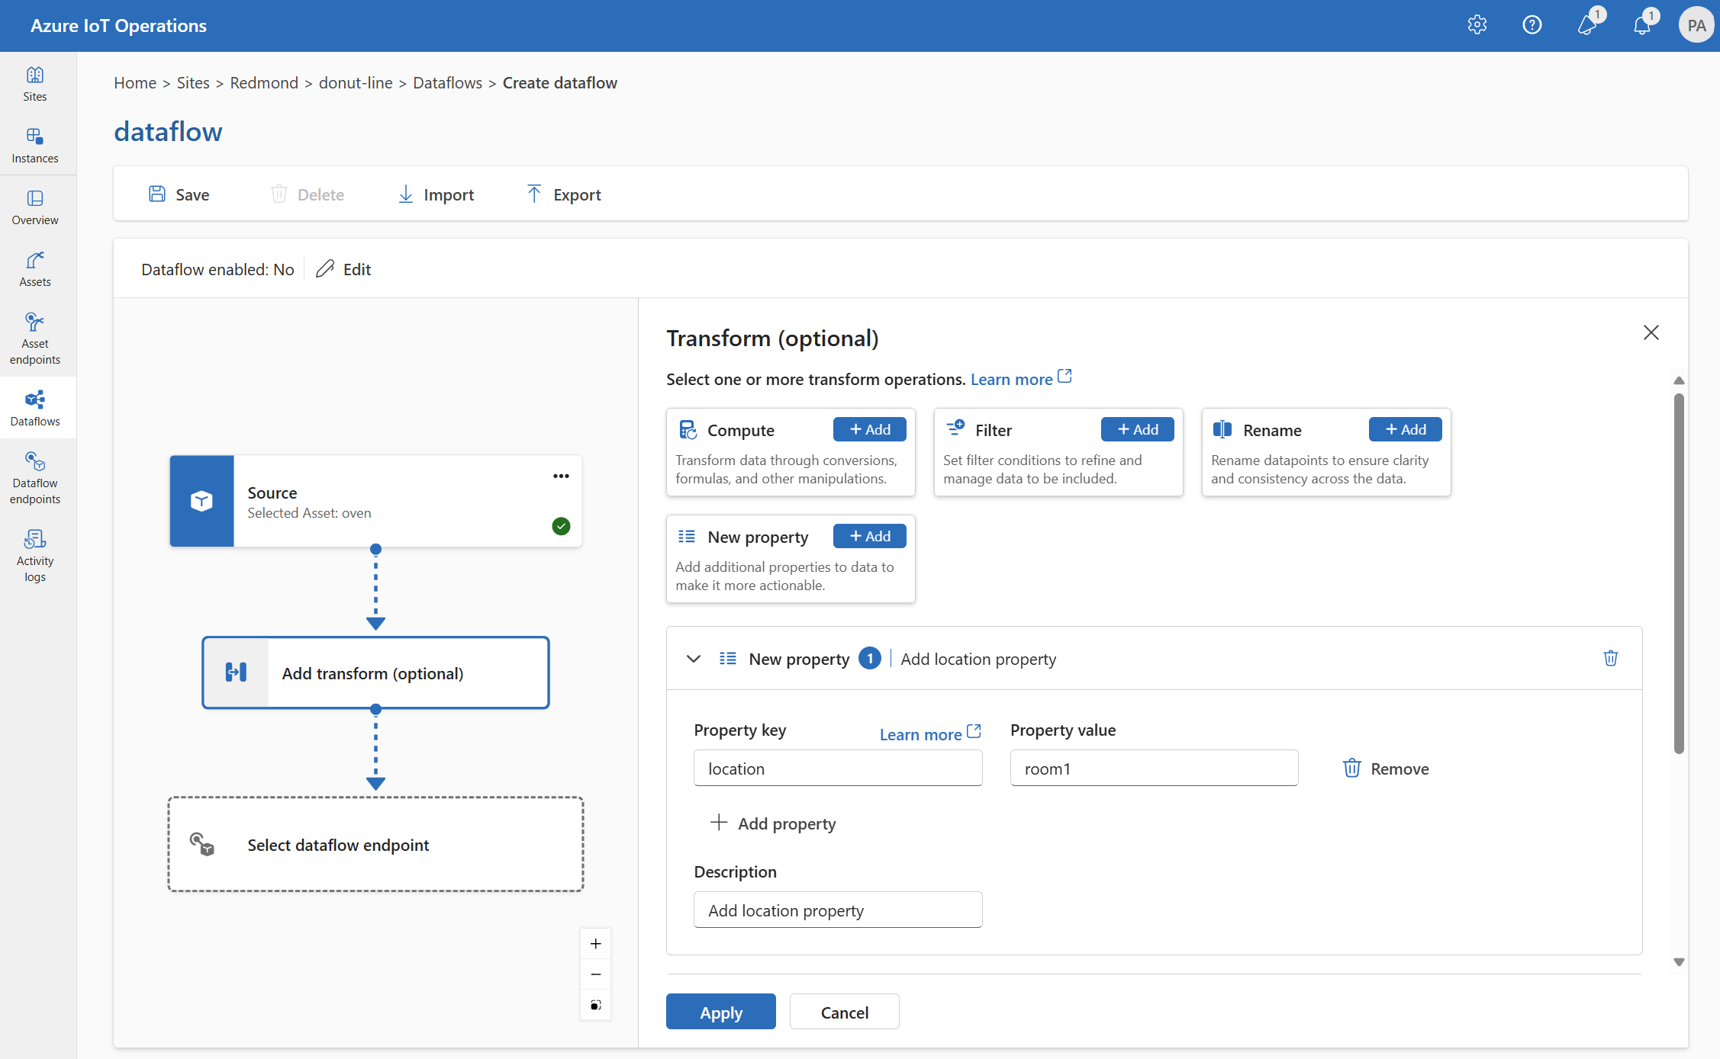Click the property key location input field
This screenshot has height=1059, width=1720.
coord(840,767)
